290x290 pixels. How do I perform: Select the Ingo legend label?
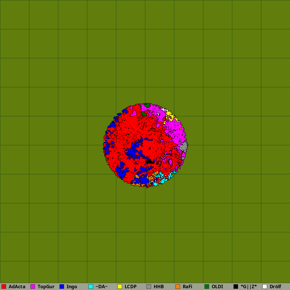tap(72, 287)
